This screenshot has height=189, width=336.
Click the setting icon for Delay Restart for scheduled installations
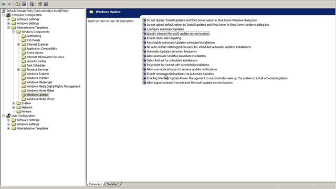[144, 60]
